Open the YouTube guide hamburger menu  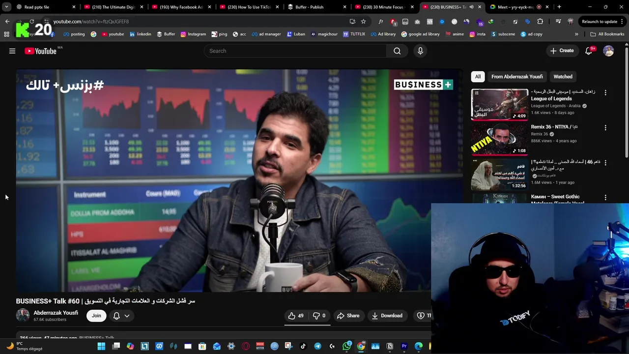click(12, 51)
